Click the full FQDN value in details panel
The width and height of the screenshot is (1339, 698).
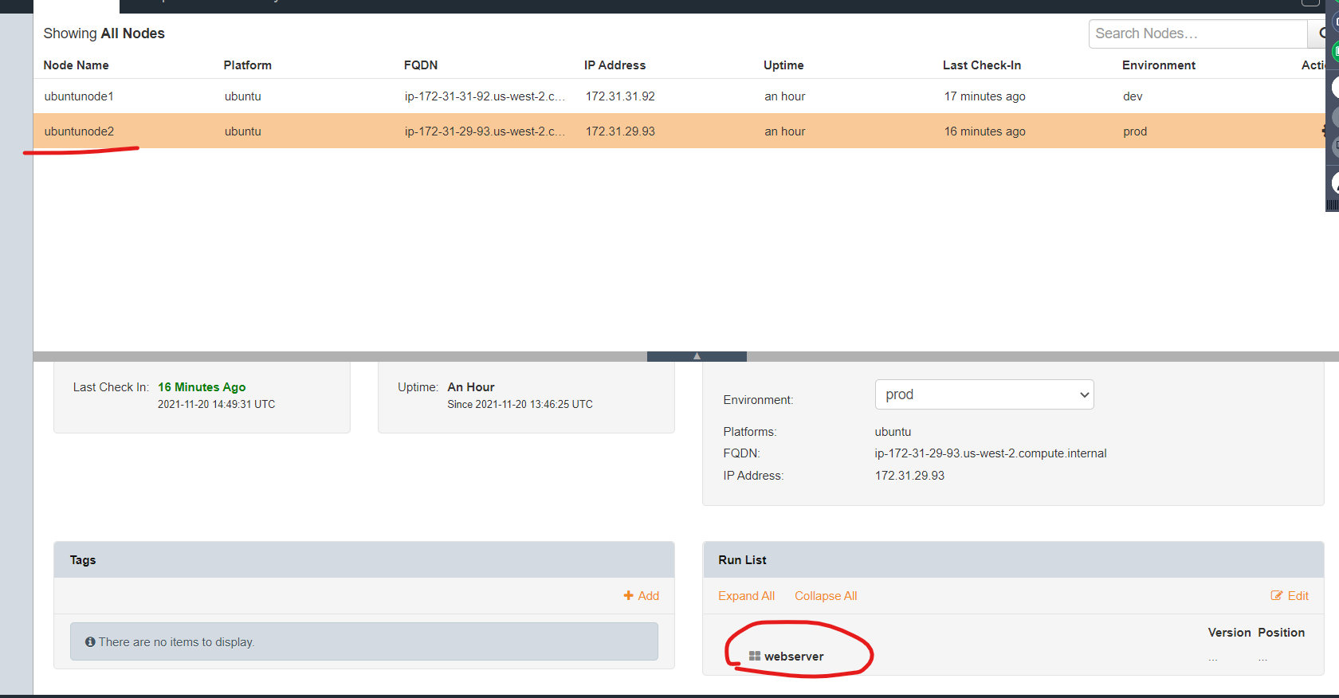pyautogui.click(x=991, y=453)
